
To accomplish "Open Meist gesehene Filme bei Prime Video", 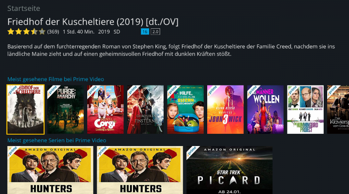I will pyautogui.click(x=56, y=79).
